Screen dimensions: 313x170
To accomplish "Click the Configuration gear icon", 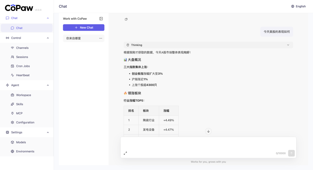I will click(12, 122).
